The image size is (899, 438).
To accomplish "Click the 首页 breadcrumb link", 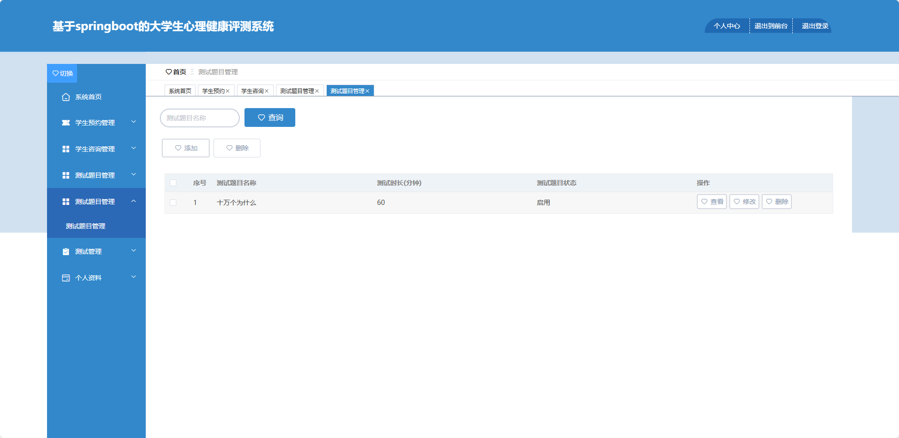I will click(x=176, y=72).
